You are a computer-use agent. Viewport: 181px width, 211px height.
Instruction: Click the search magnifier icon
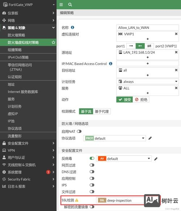(x=70, y=5)
